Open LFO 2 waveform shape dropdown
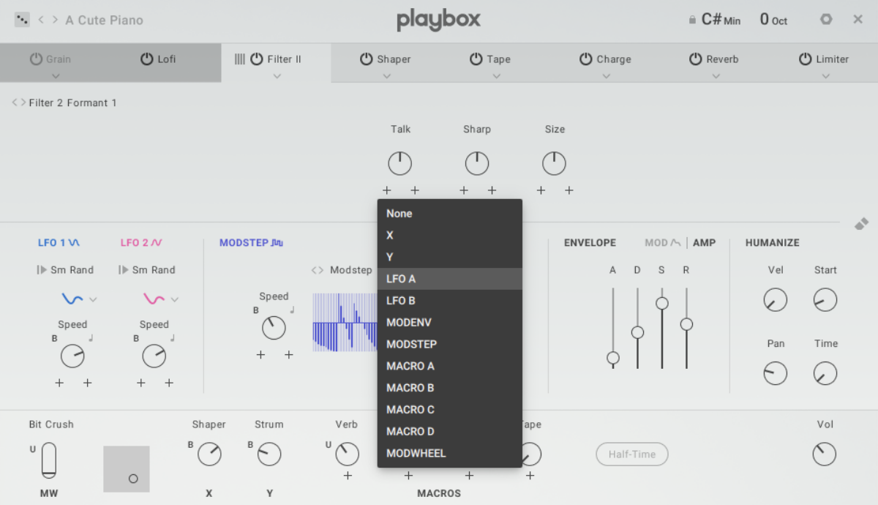The width and height of the screenshot is (878, 505). (x=162, y=299)
